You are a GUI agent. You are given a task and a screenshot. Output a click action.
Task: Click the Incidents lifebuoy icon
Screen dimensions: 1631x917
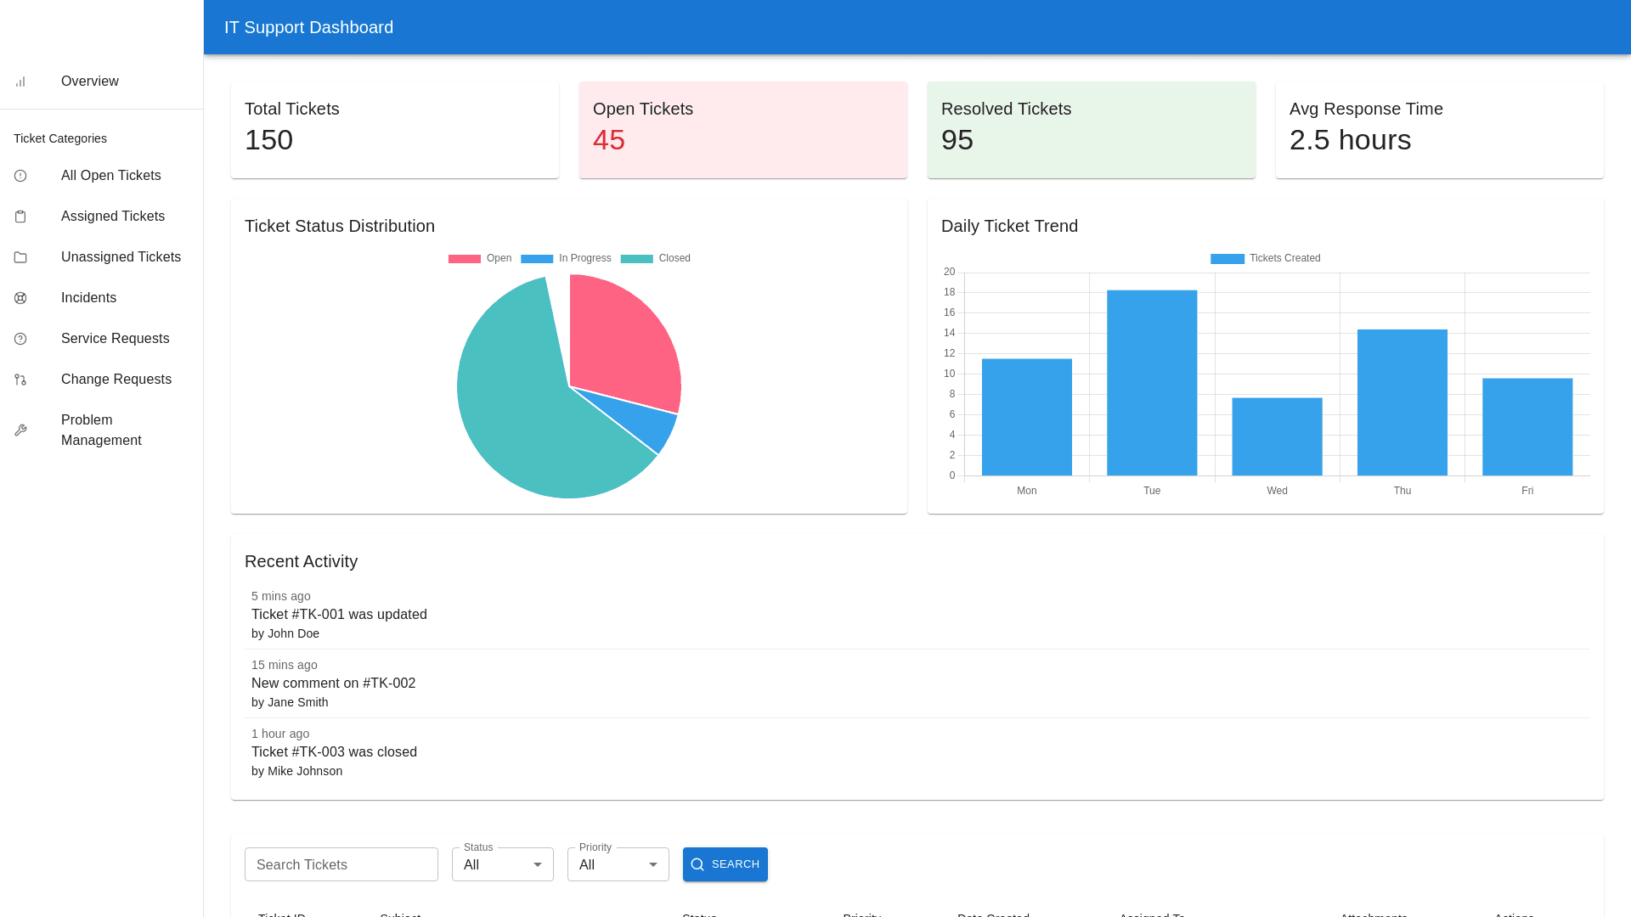20,298
